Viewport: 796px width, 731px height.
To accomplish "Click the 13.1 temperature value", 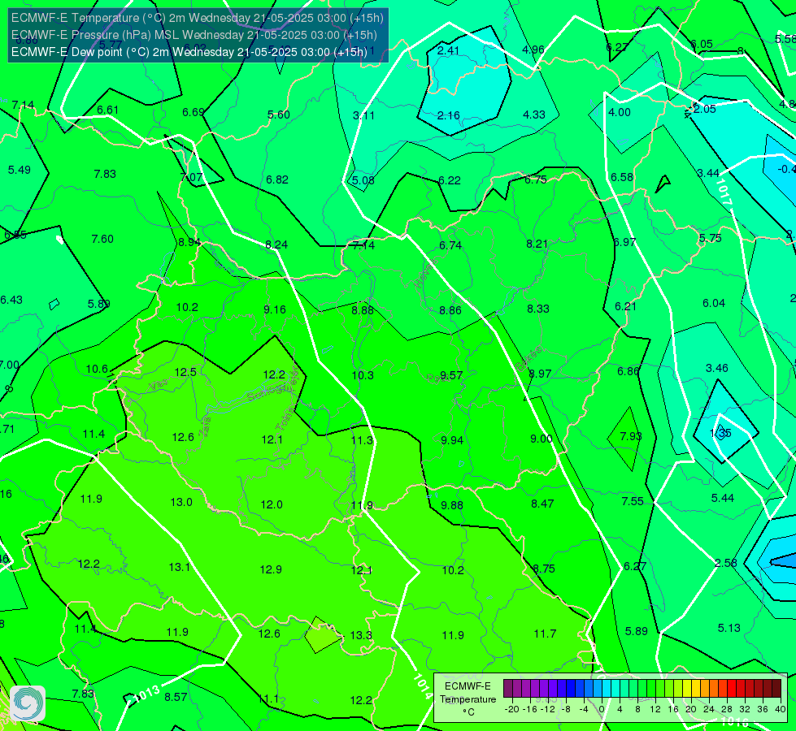I will point(179,567).
